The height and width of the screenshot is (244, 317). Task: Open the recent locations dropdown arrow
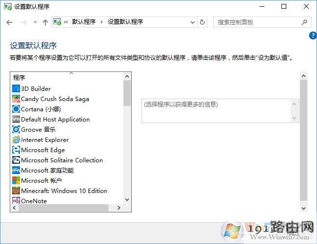tap(36, 22)
